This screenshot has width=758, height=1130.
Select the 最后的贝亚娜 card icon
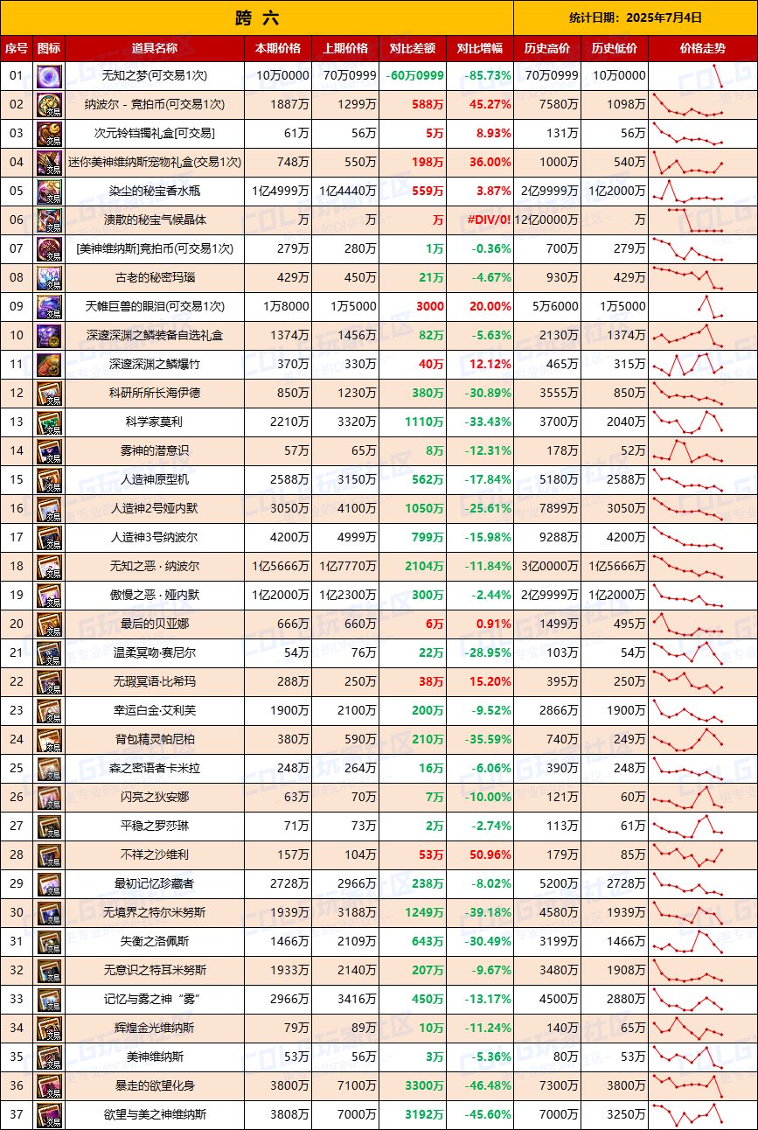point(49,624)
